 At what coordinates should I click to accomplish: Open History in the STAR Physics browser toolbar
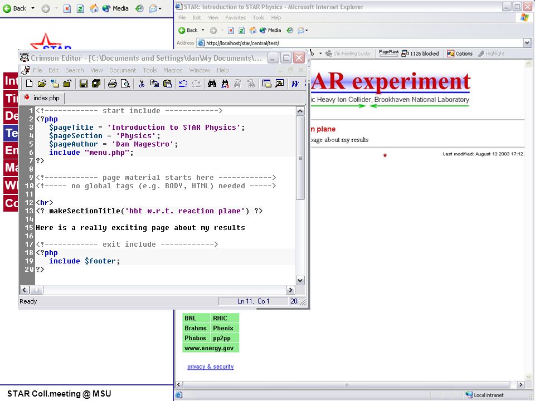(290, 30)
